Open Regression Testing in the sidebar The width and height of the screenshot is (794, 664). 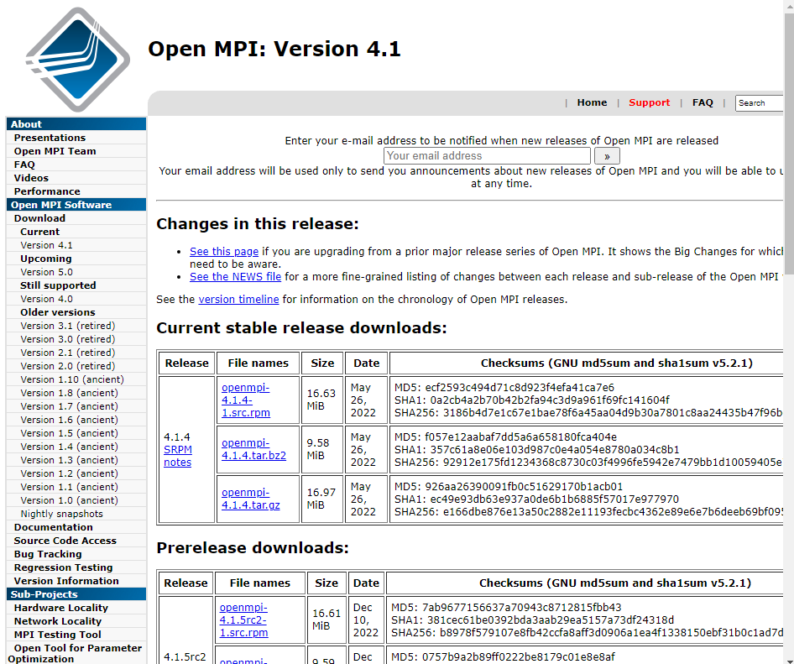coord(63,567)
